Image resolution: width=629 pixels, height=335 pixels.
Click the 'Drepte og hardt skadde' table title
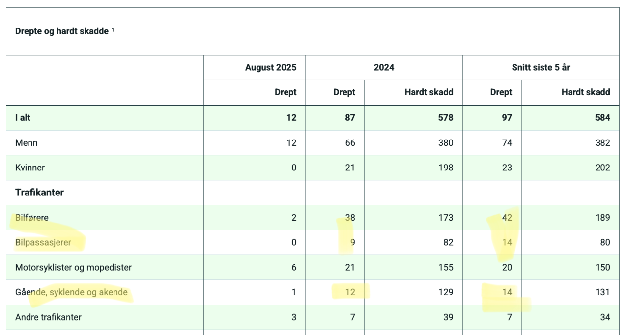[61, 32]
